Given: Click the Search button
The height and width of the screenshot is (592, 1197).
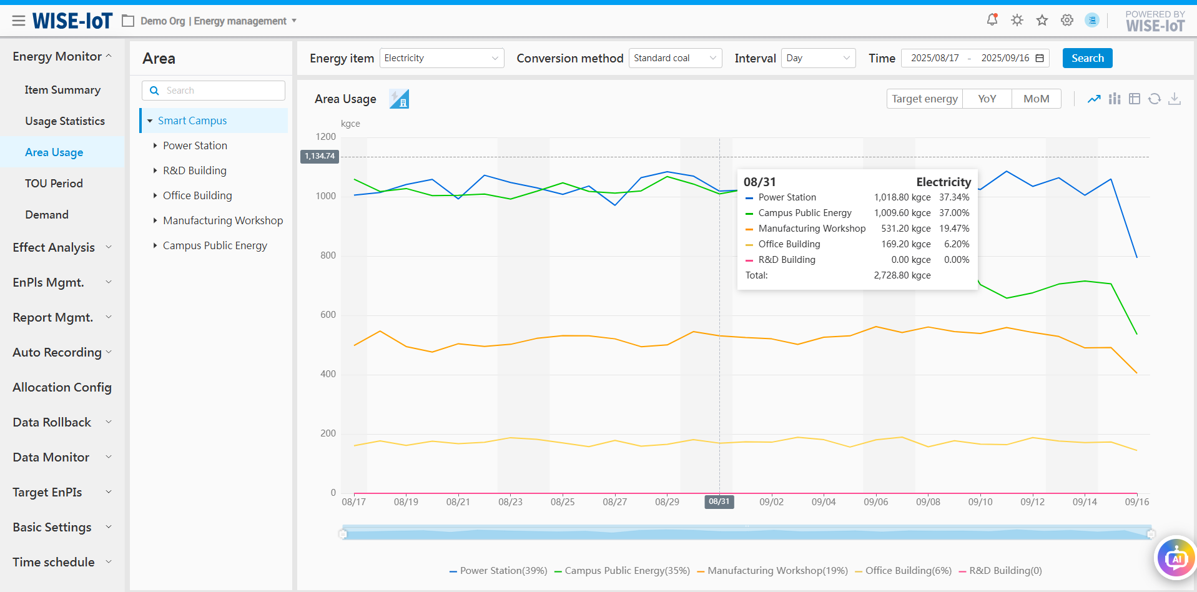Looking at the screenshot, I should pyautogui.click(x=1087, y=58).
